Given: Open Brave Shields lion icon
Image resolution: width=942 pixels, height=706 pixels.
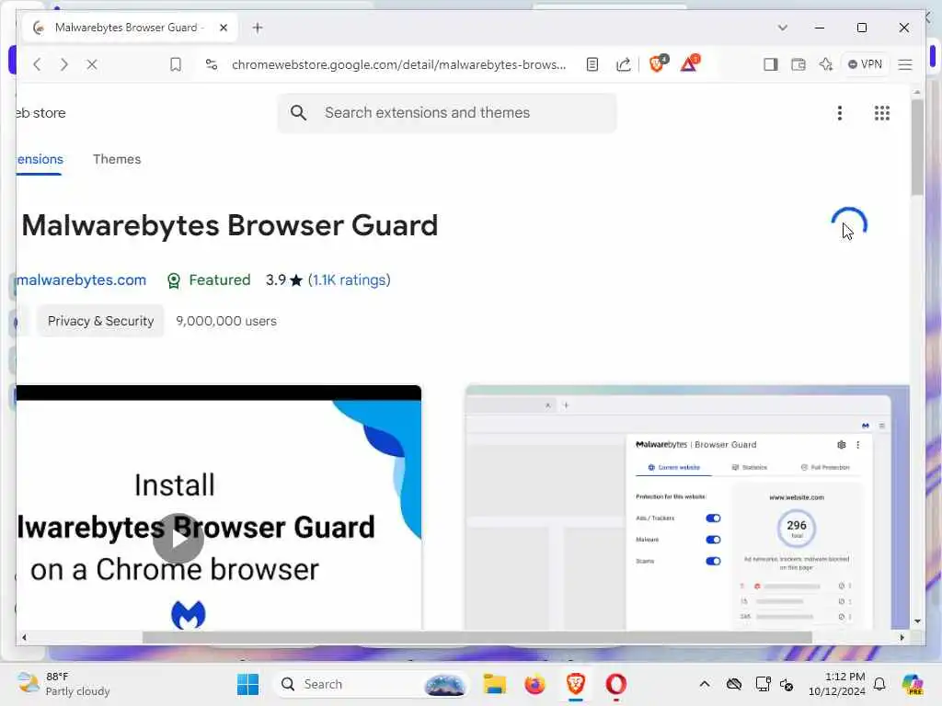Looking at the screenshot, I should coord(658,63).
